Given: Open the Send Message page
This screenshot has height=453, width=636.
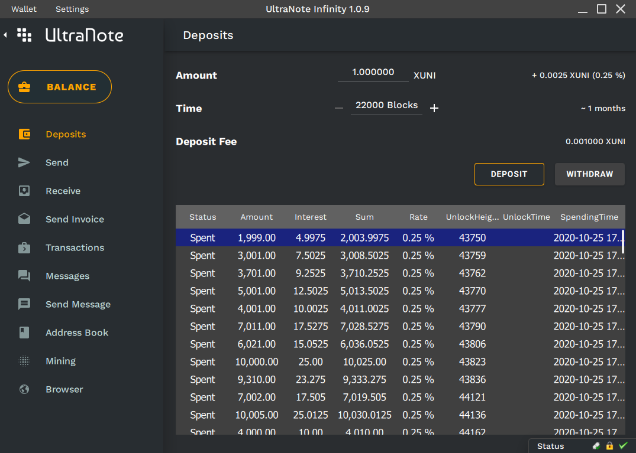Looking at the screenshot, I should coord(78,304).
